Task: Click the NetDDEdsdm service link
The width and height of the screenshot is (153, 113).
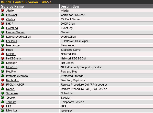Action: point(14,58)
